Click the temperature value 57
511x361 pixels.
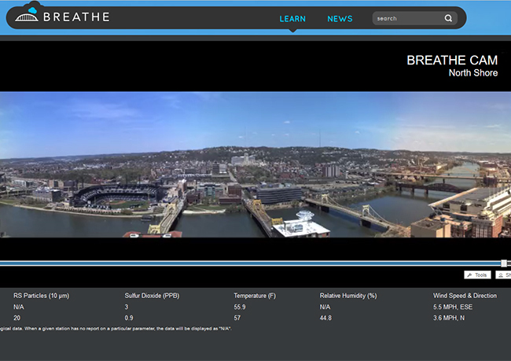pyautogui.click(x=237, y=318)
